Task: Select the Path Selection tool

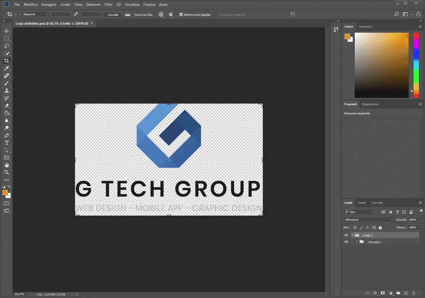Action: pyautogui.click(x=7, y=150)
